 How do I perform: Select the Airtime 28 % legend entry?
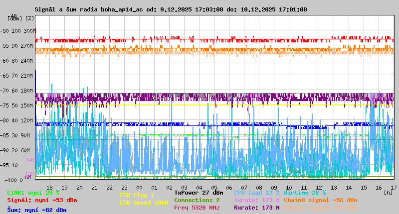(305, 193)
